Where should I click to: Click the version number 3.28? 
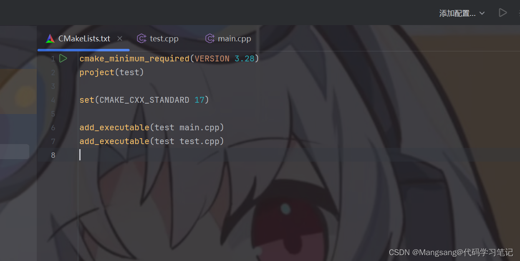pyautogui.click(x=245, y=58)
